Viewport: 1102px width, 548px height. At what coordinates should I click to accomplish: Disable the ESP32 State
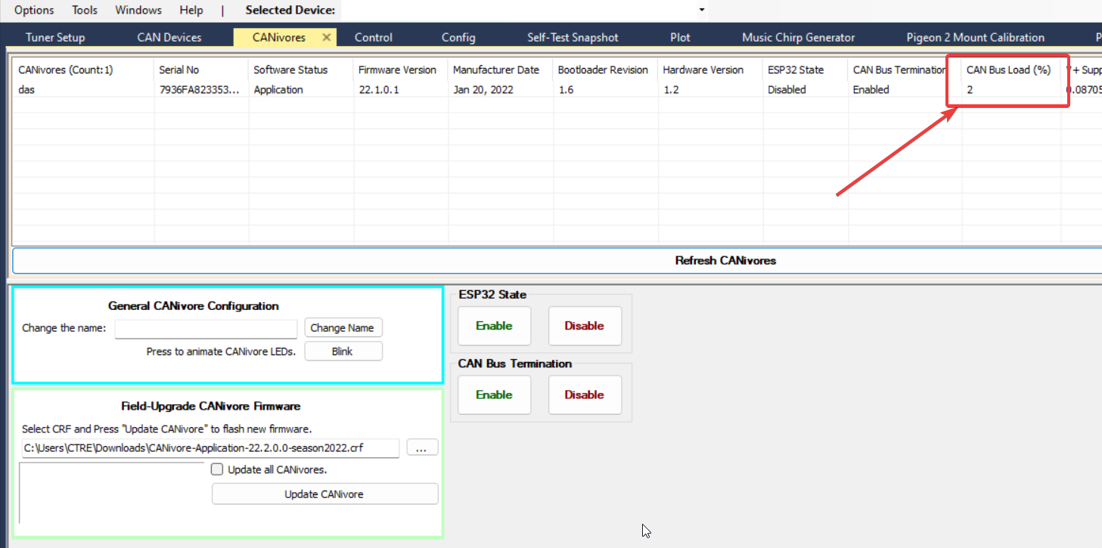pos(585,326)
